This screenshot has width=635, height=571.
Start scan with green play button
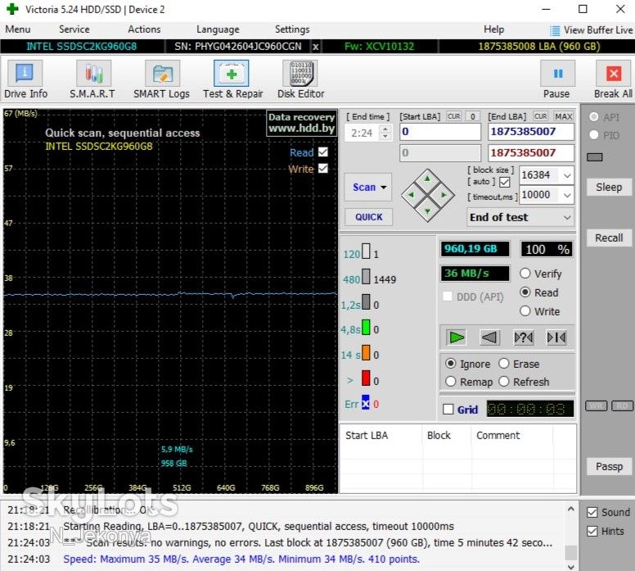click(456, 337)
